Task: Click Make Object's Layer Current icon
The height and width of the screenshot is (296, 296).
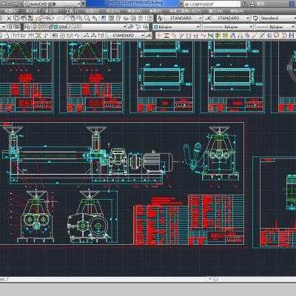Action: coord(132,27)
